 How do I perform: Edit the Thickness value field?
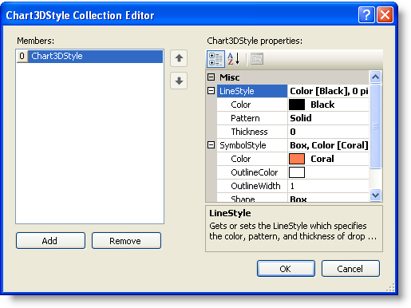click(328, 132)
